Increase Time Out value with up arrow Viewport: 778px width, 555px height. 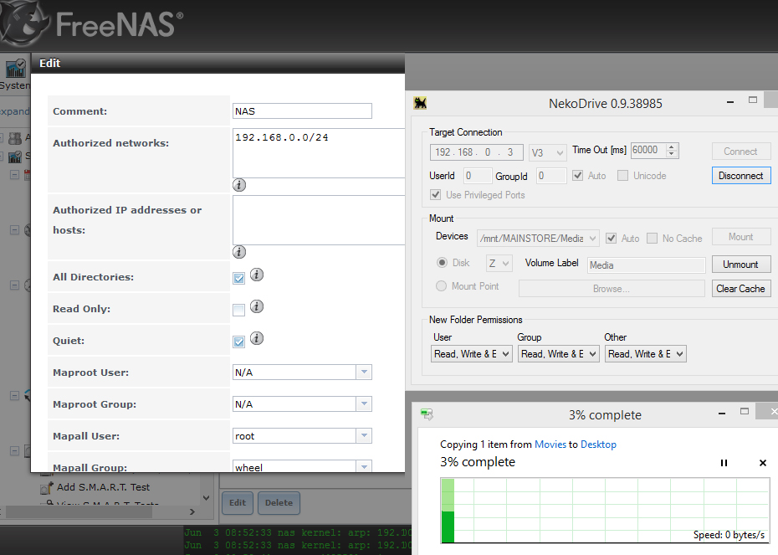point(672,147)
